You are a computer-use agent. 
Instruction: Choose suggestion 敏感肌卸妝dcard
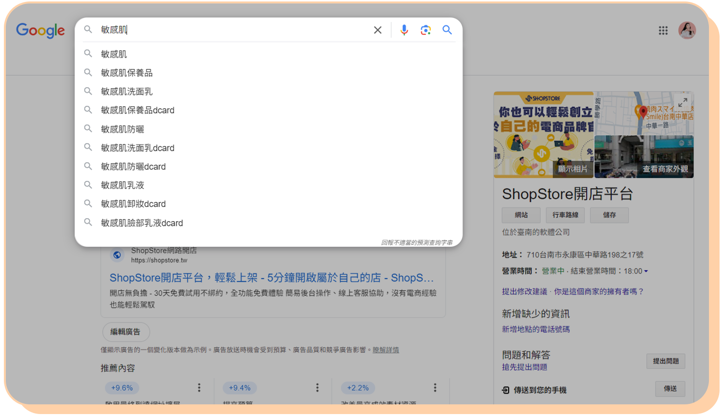269,204
